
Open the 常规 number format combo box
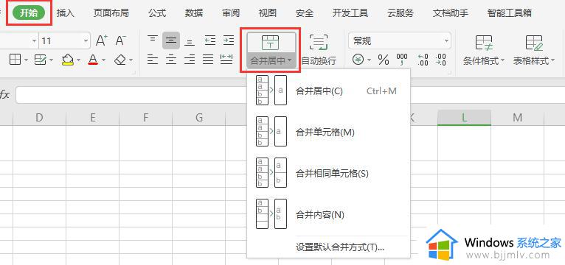(x=400, y=40)
